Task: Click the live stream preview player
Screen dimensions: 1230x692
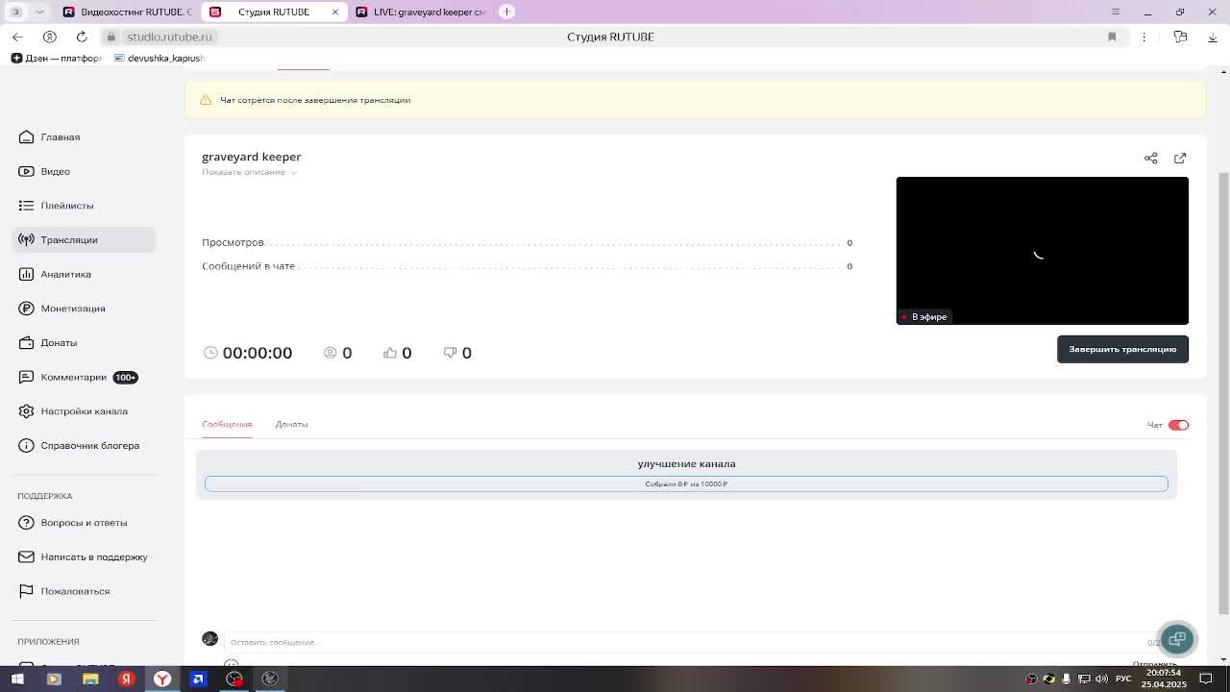Action: coord(1042,251)
